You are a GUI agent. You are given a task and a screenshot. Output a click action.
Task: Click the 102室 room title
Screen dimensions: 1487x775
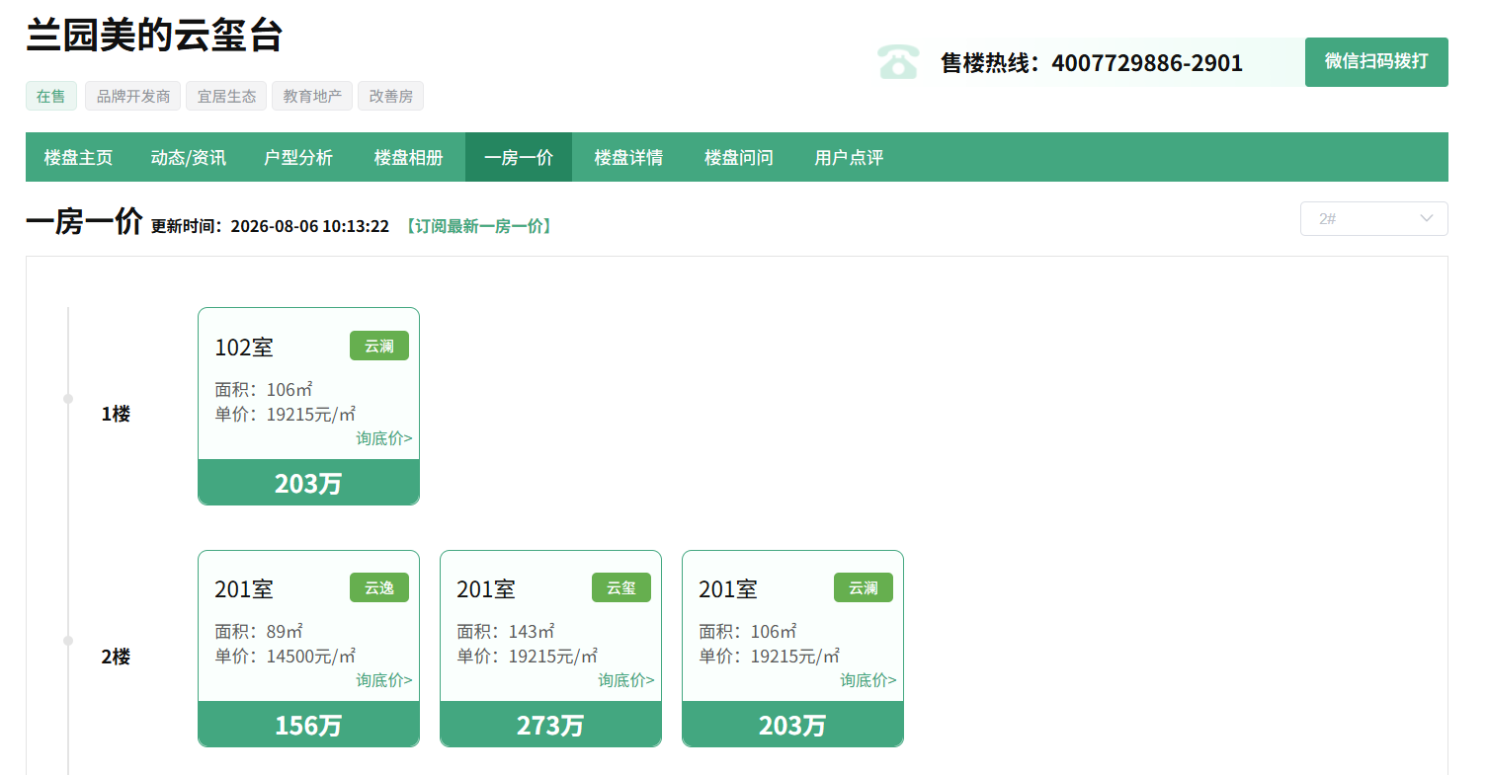tap(244, 348)
